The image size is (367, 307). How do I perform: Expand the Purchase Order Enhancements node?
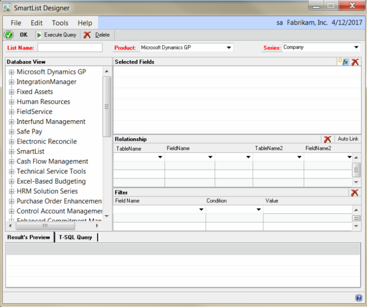click(x=11, y=201)
